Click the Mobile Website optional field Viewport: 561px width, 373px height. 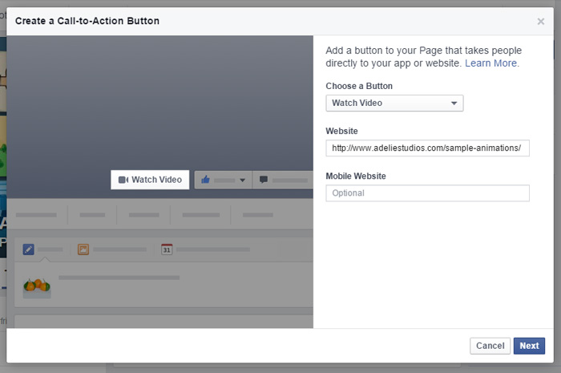pos(427,193)
